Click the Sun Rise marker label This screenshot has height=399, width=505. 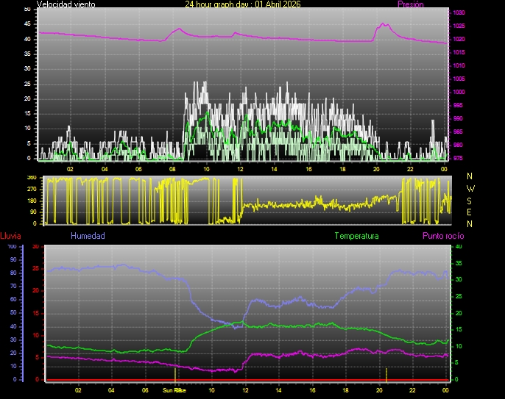174,390
